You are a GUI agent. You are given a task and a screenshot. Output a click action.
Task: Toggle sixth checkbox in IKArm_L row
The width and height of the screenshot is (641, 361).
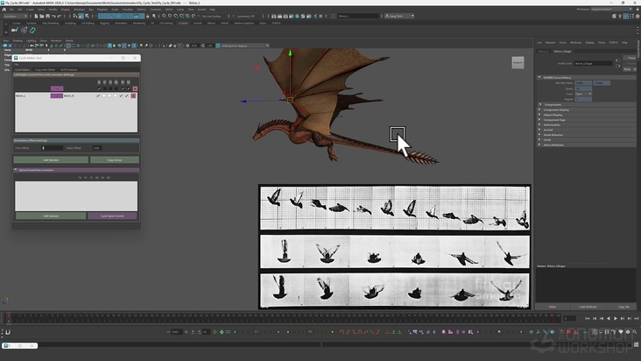[x=127, y=96]
